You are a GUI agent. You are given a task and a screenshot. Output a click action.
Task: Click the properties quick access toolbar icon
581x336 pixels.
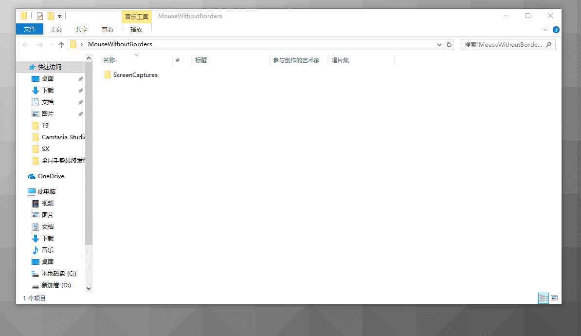[40, 16]
